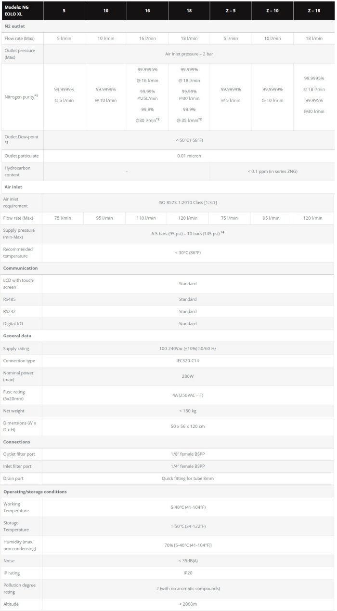Click the "ISO 8573-1:2010 Class [1:3:1]" requirement cell

click(x=187, y=202)
